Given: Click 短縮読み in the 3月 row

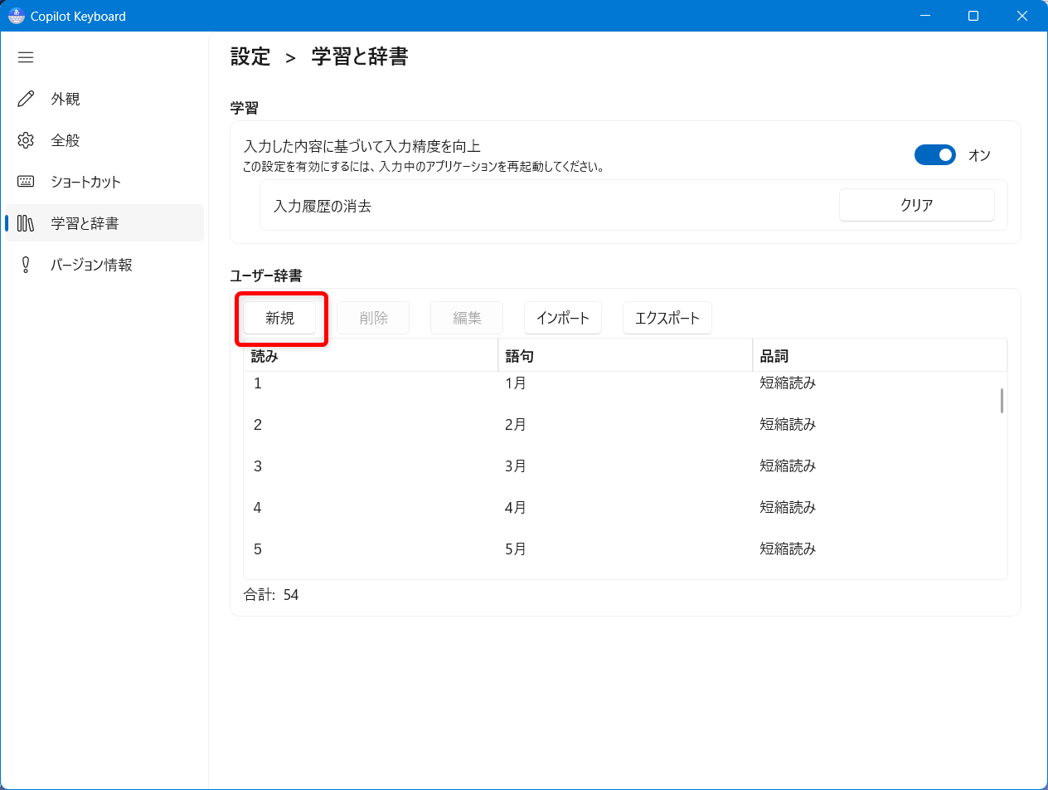Looking at the screenshot, I should [x=788, y=466].
